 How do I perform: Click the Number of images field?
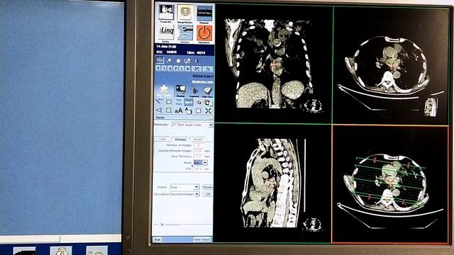pyautogui.click(x=199, y=145)
